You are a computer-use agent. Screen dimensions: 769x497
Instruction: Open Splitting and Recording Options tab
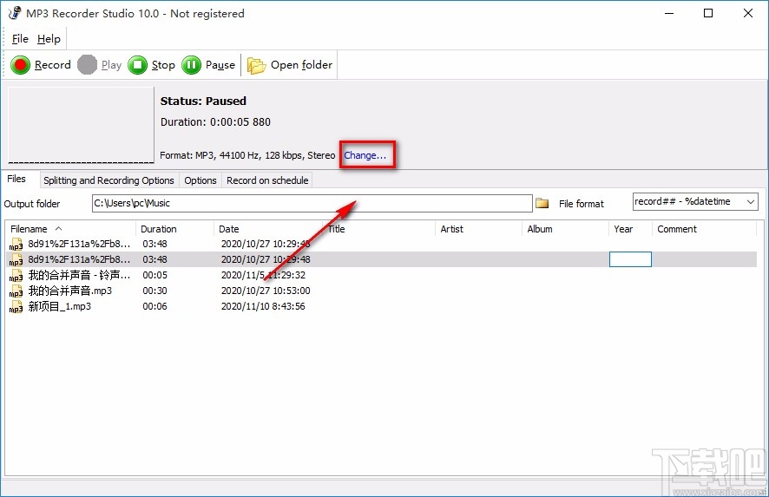click(x=108, y=180)
